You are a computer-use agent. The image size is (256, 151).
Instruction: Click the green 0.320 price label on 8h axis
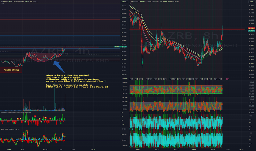tap(251, 30)
